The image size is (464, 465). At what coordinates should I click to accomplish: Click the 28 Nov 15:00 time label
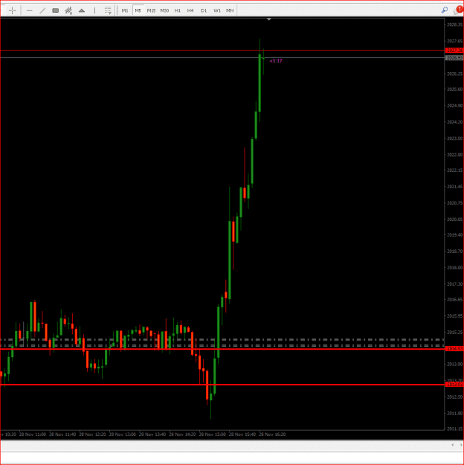click(212, 434)
